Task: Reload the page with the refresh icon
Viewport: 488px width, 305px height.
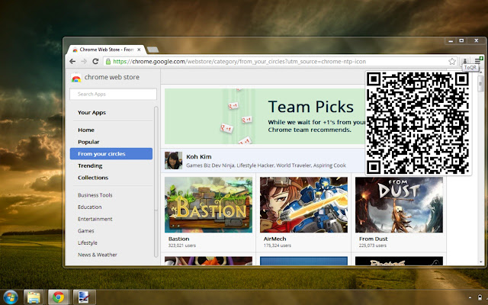Action: tap(95, 61)
